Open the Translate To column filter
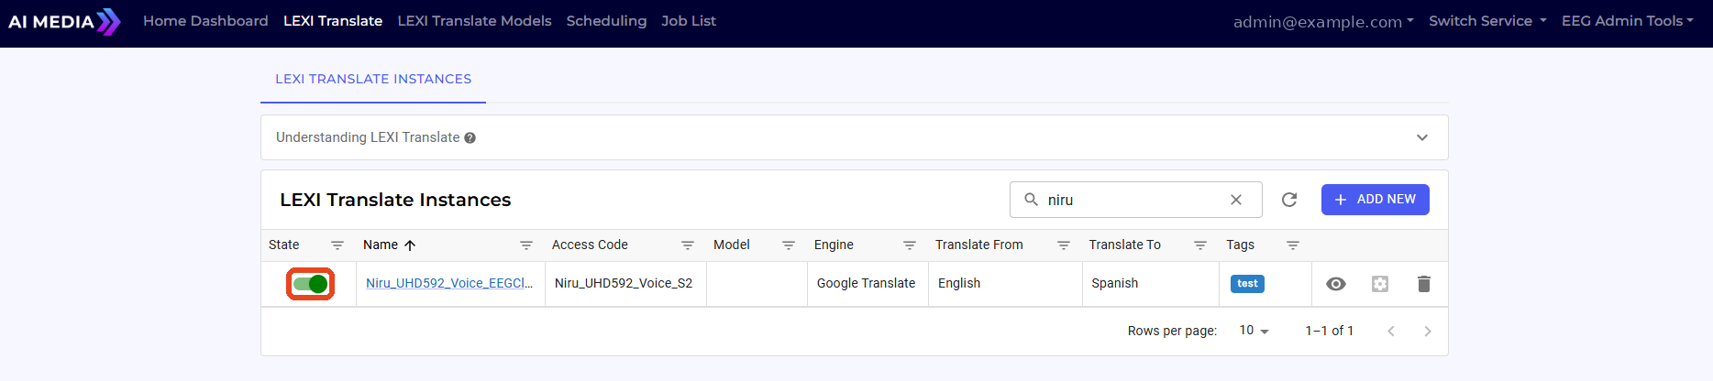This screenshot has width=1713, height=381. [1200, 245]
